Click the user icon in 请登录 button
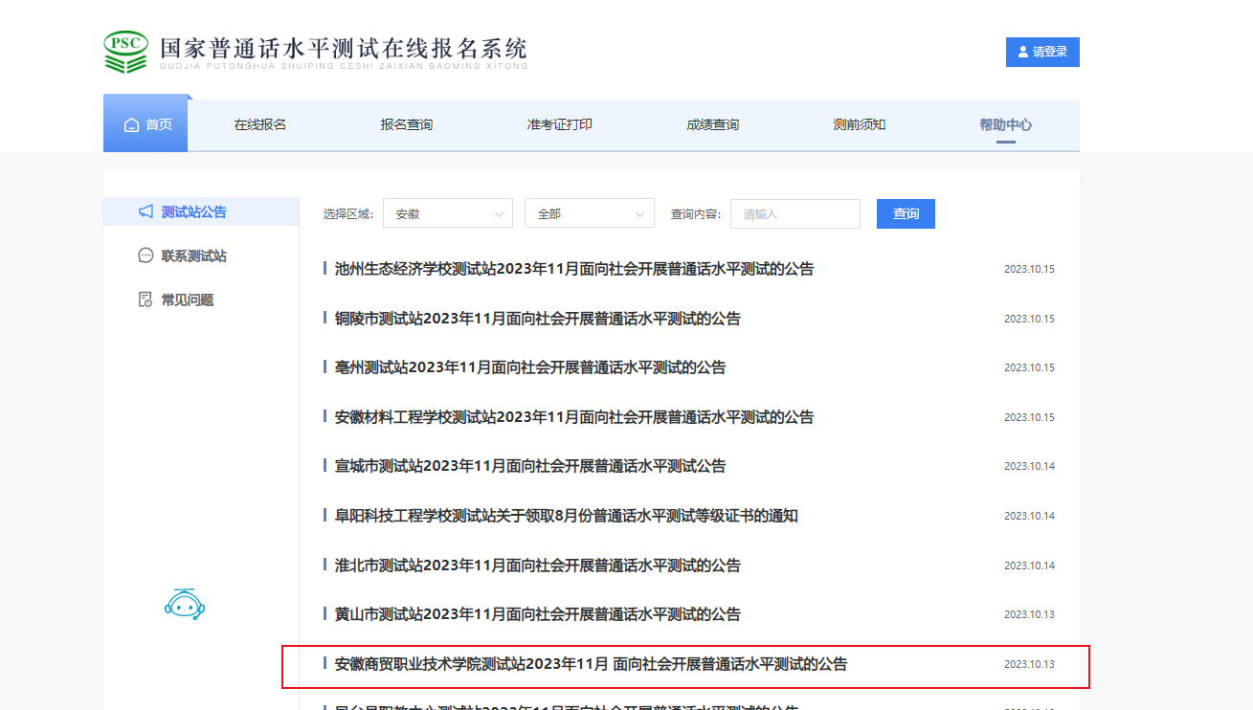The height and width of the screenshot is (710, 1253). coord(1023,53)
